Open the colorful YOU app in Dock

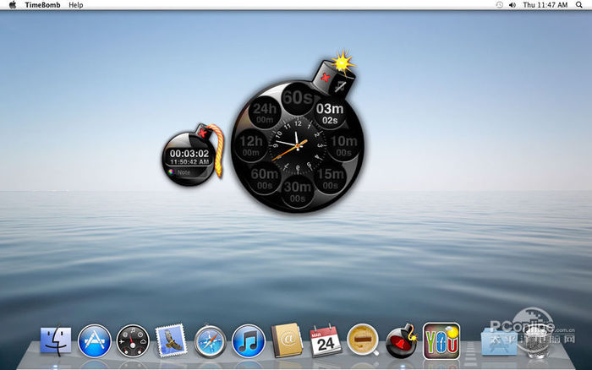click(x=441, y=340)
